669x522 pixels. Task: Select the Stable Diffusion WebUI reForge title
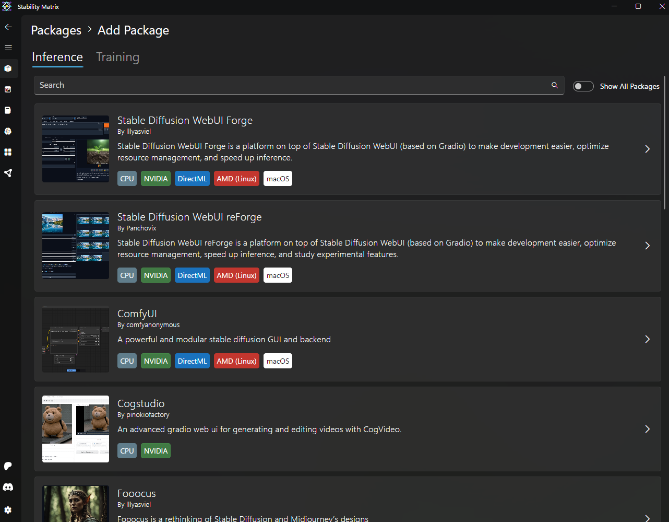189,217
